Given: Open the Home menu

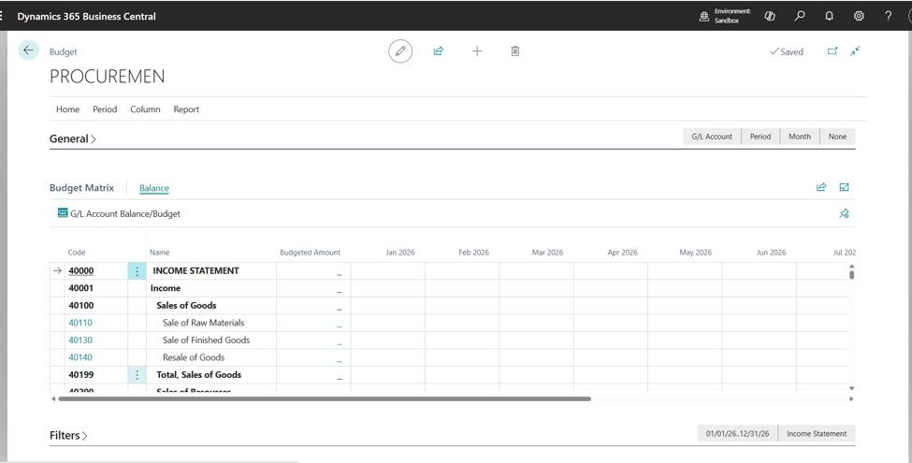Looking at the screenshot, I should [x=67, y=109].
